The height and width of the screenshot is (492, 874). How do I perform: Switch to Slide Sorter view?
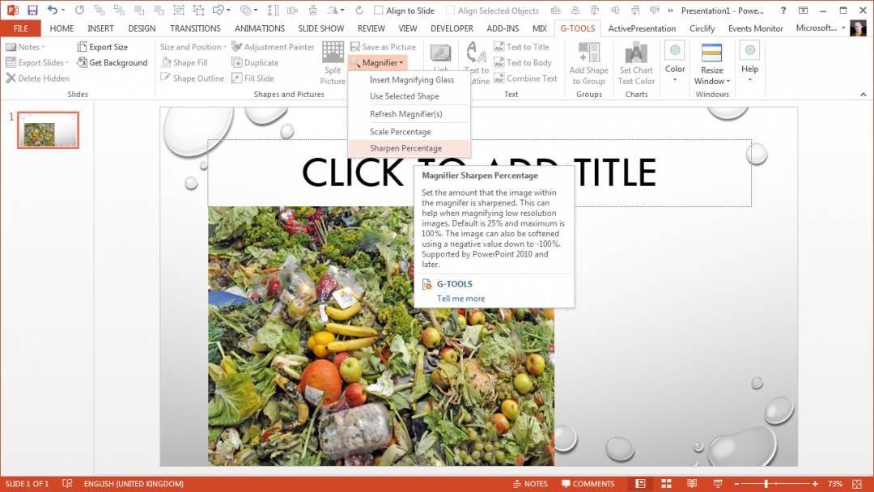point(666,483)
